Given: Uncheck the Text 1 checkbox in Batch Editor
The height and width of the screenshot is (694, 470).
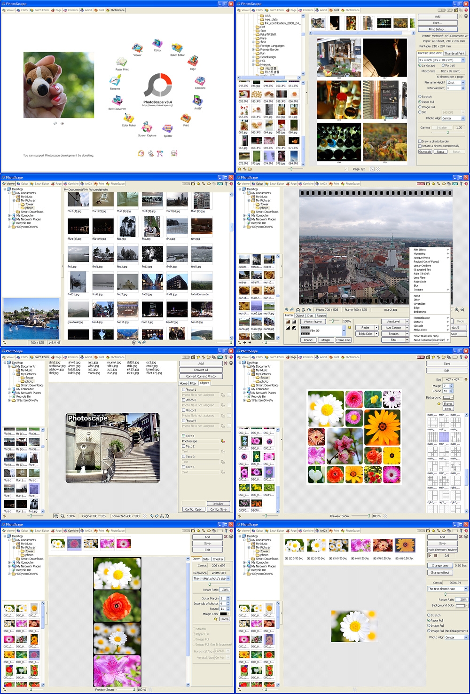Looking at the screenshot, I should click(x=183, y=436).
